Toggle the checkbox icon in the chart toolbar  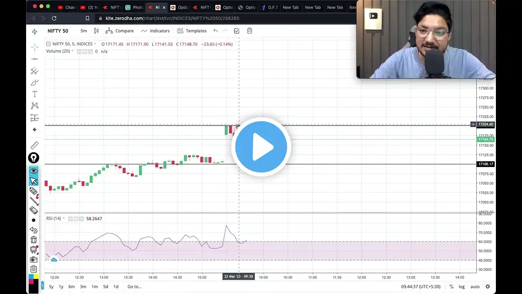(x=237, y=31)
